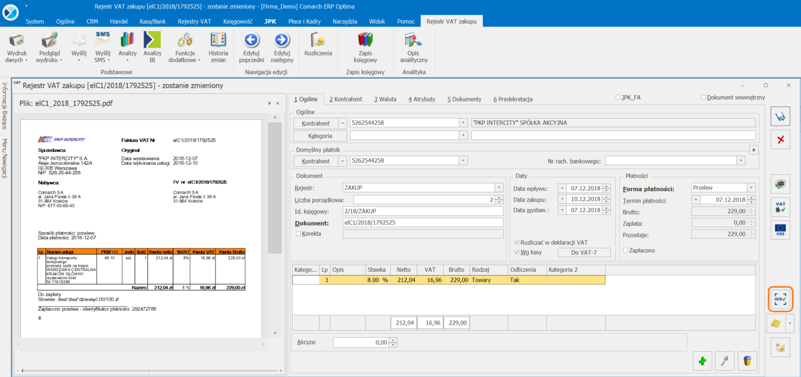Screen dimensions: 801x377
Task: Click the GUS data lookup icon
Action: pyautogui.click(x=781, y=184)
